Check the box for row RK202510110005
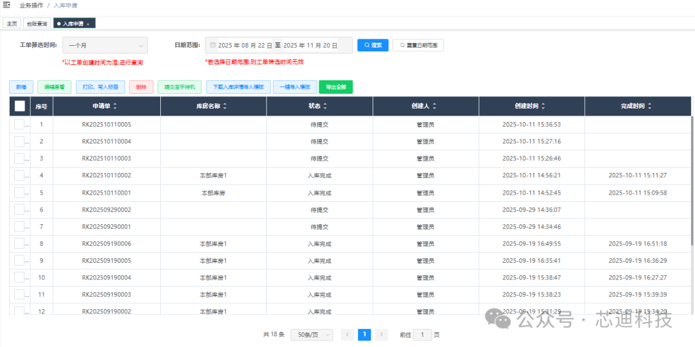The height and width of the screenshot is (347, 695). (x=19, y=125)
